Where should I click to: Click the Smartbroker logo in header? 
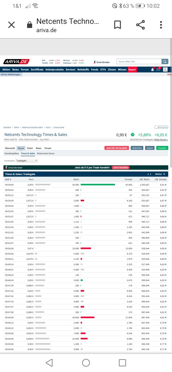coord(102,62)
